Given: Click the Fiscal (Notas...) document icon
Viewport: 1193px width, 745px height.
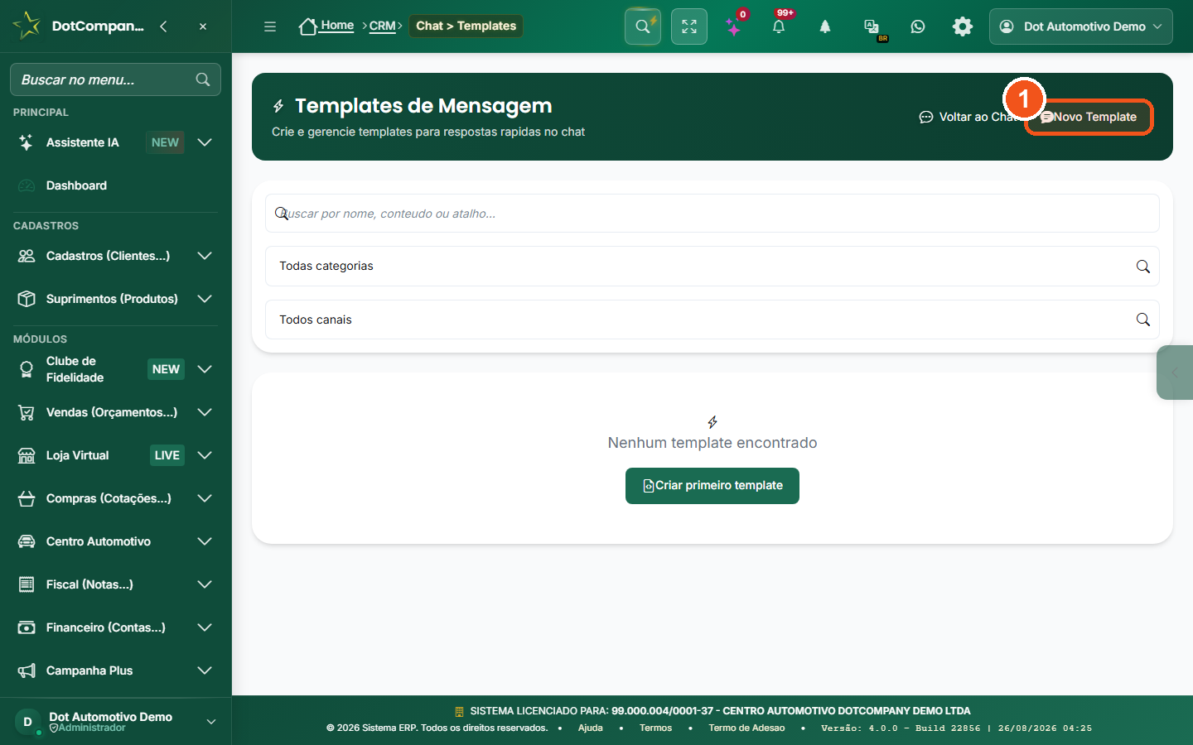Looking at the screenshot, I should coord(27,584).
